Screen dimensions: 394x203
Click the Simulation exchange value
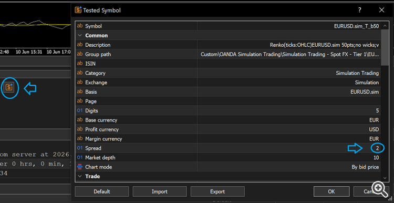(367, 82)
